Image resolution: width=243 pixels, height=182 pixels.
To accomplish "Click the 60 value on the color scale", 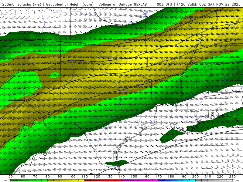I will [x=23, y=177].
